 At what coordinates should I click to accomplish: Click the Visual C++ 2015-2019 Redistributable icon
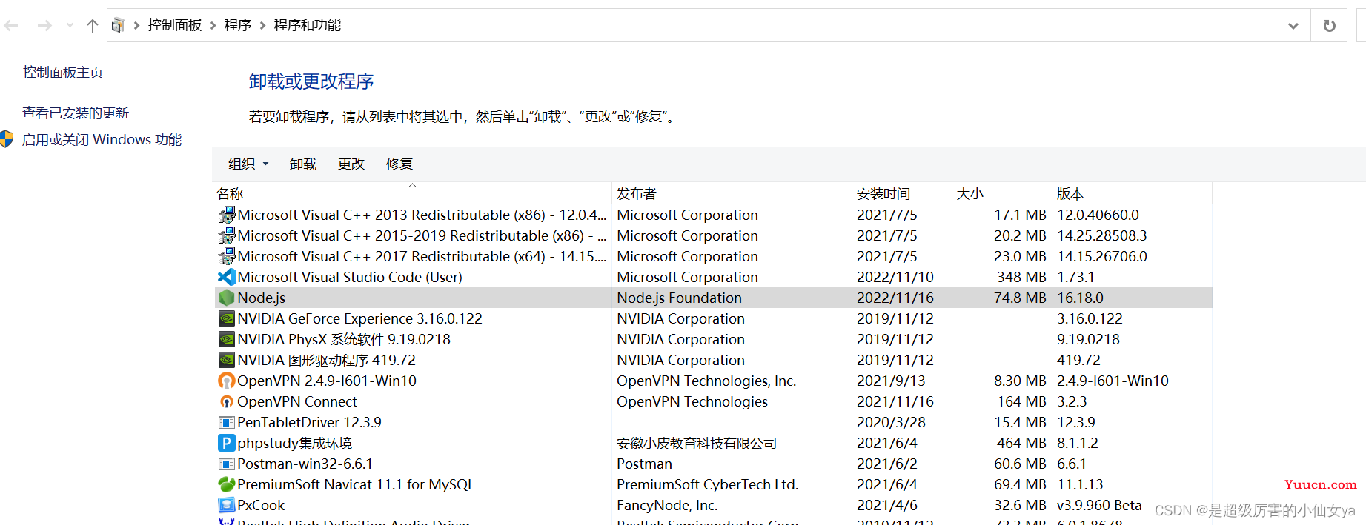pos(227,236)
